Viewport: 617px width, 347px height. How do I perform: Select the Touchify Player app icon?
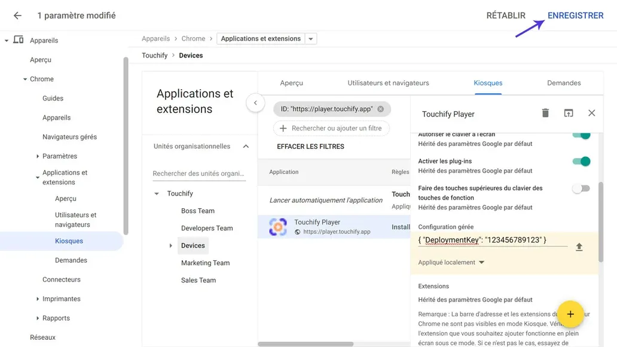tap(277, 226)
